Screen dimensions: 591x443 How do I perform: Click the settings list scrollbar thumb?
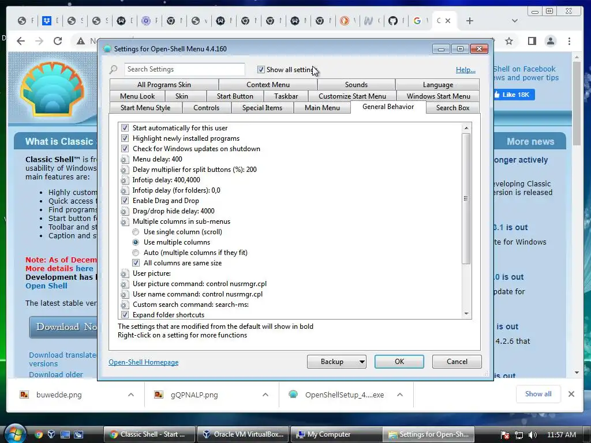466,198
